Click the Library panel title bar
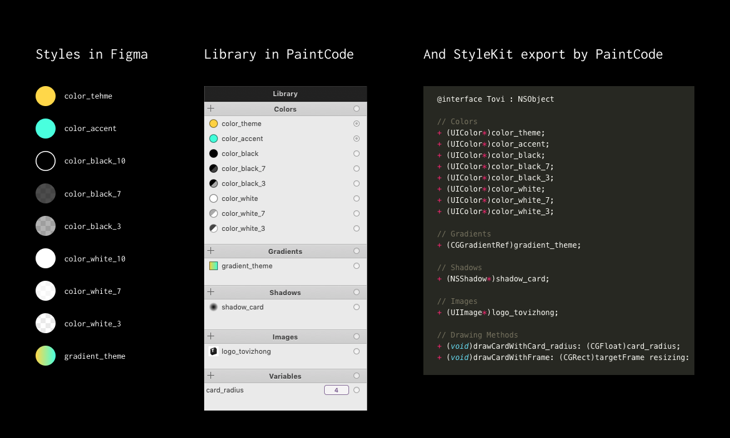Screen dimensions: 730x438 285,94
